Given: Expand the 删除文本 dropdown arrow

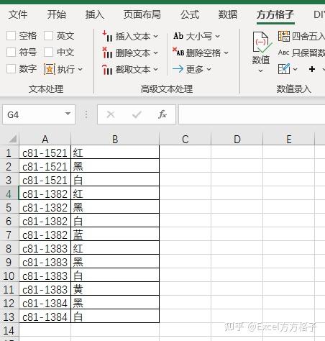Looking at the screenshot, I should pyautogui.click(x=156, y=53).
